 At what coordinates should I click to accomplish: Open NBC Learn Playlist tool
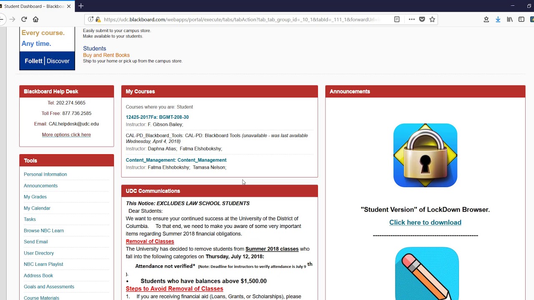[x=43, y=264]
